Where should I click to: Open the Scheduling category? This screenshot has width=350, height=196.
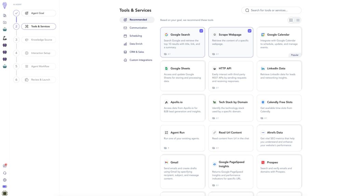point(137,36)
